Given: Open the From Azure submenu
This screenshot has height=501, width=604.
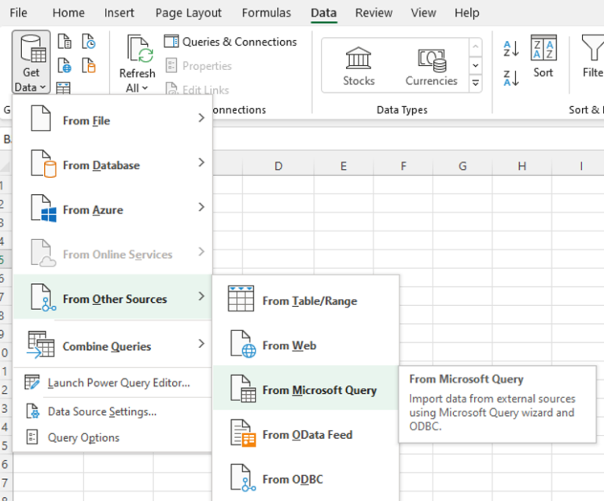Looking at the screenshot, I should 112,208.
